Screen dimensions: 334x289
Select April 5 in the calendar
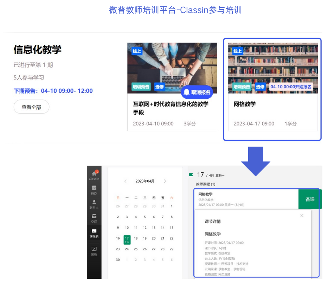point(144,217)
